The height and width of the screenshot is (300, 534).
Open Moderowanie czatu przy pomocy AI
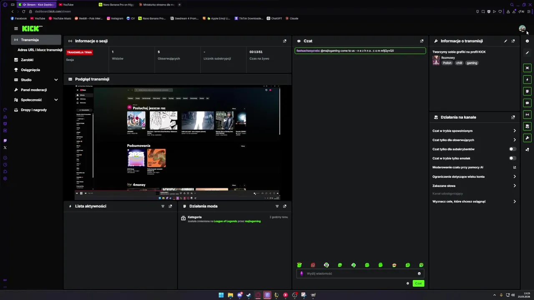coord(474,167)
